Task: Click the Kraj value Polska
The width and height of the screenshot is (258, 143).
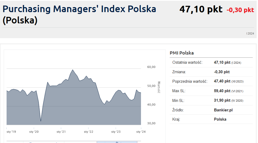Action: [220, 119]
